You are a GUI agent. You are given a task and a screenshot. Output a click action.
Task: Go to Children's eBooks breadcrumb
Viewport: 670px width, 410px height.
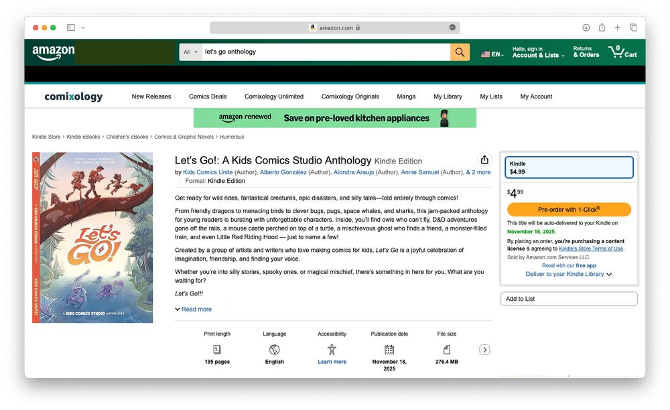127,137
